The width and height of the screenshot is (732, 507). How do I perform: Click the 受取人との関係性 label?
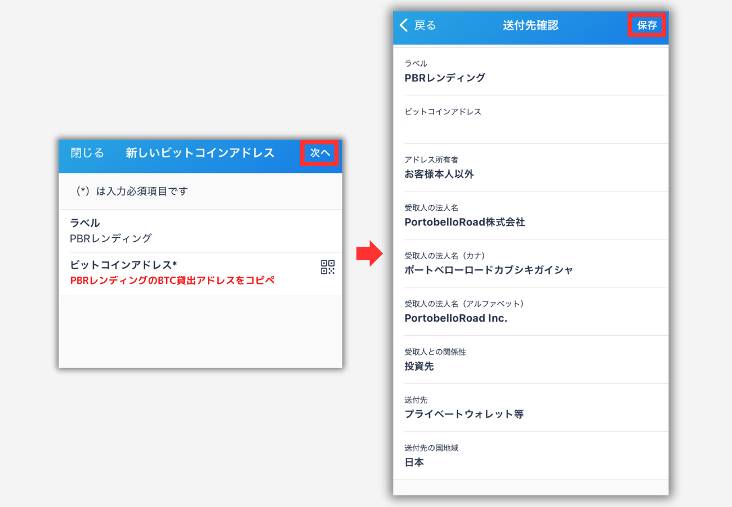pos(435,352)
